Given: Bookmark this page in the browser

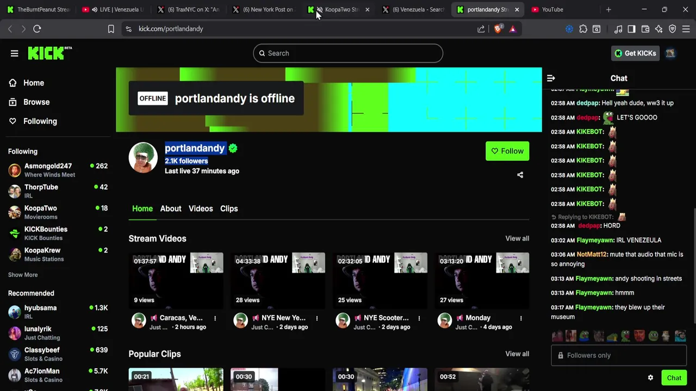Looking at the screenshot, I should click(111, 29).
